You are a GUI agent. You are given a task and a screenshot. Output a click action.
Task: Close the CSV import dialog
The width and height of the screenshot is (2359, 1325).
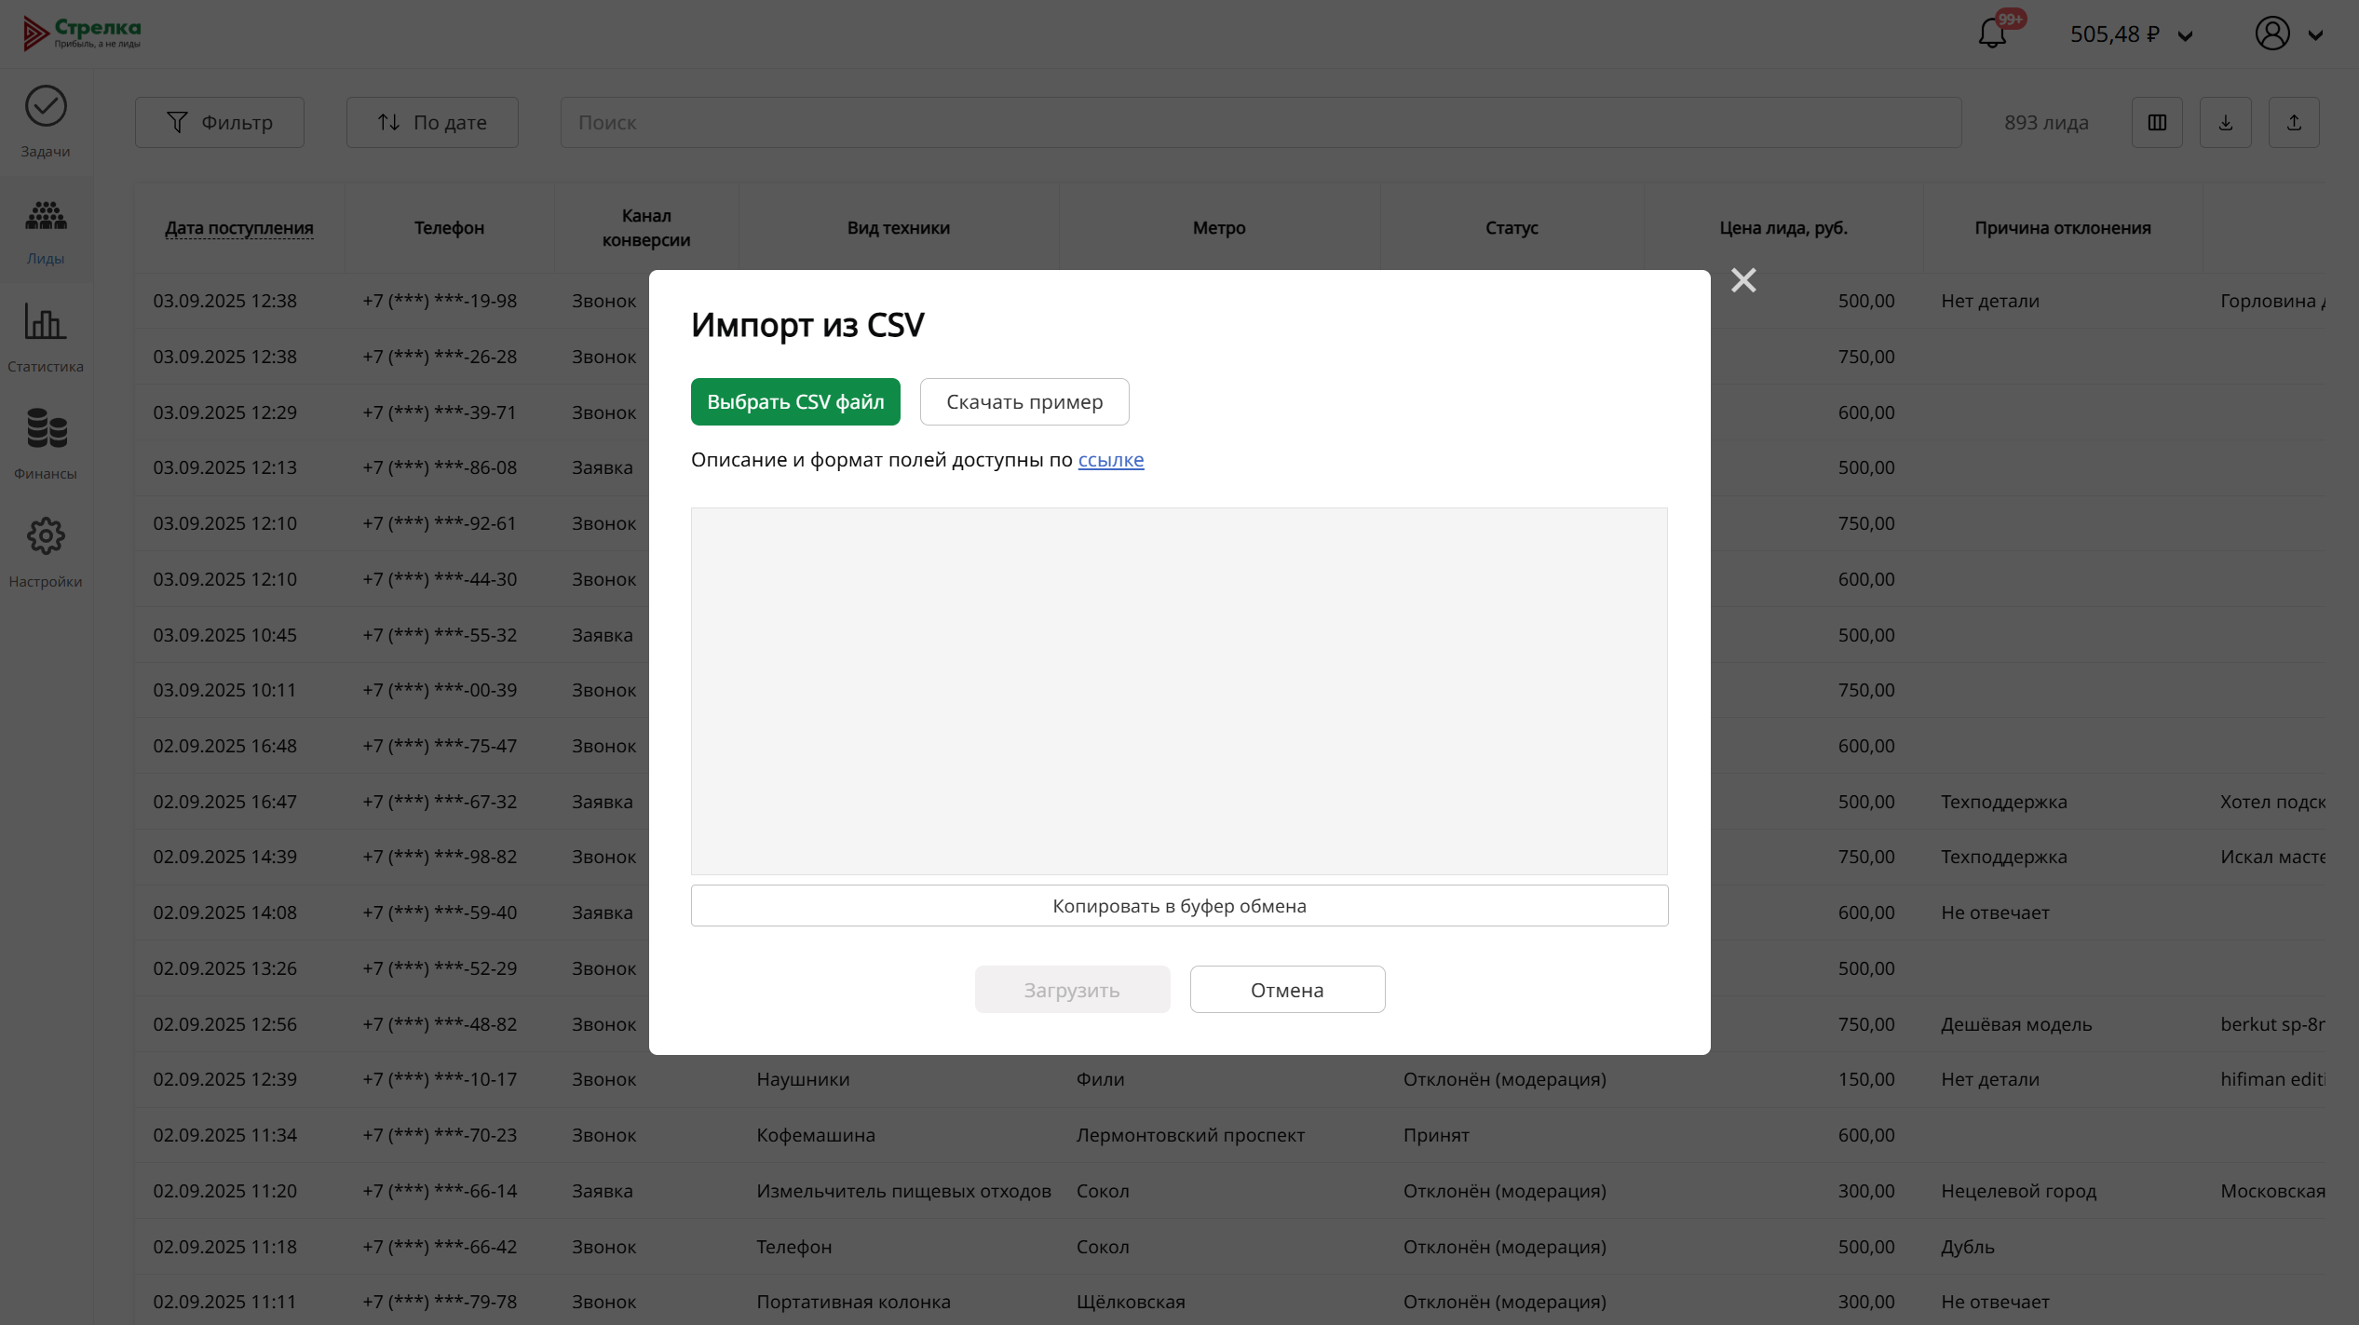tap(1743, 280)
